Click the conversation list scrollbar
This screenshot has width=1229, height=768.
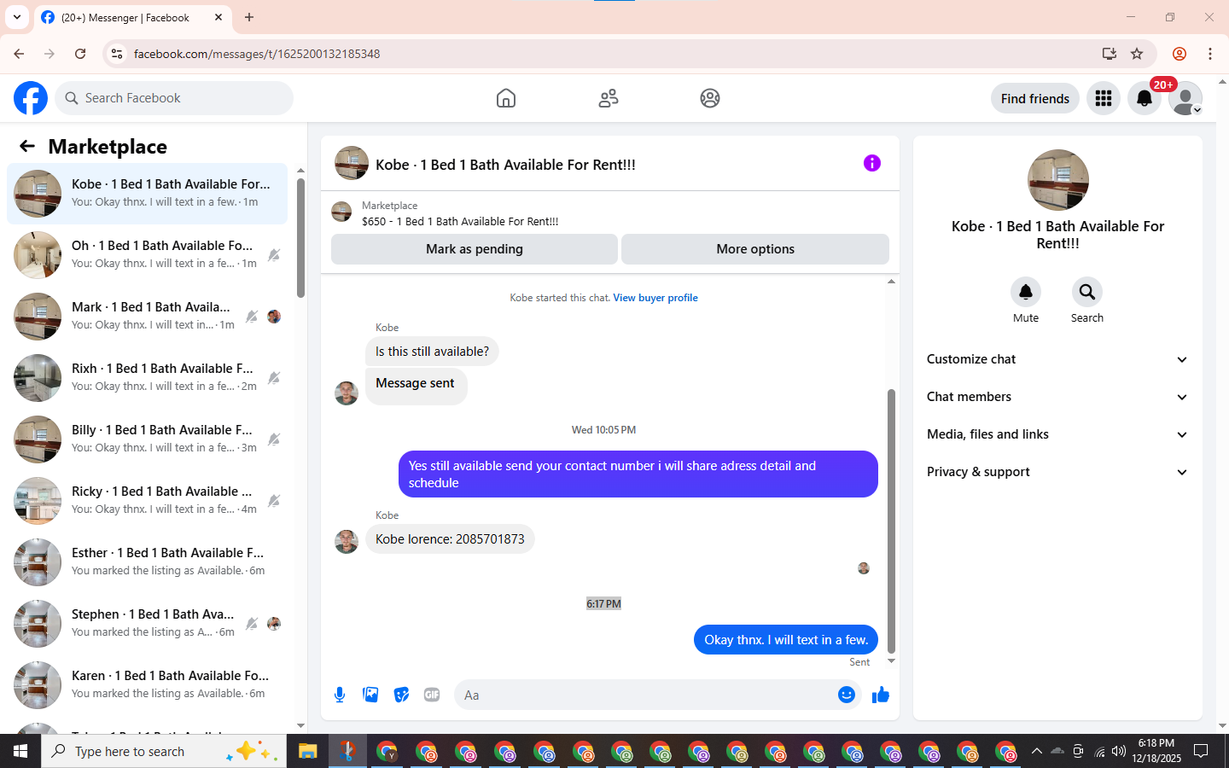pyautogui.click(x=300, y=238)
